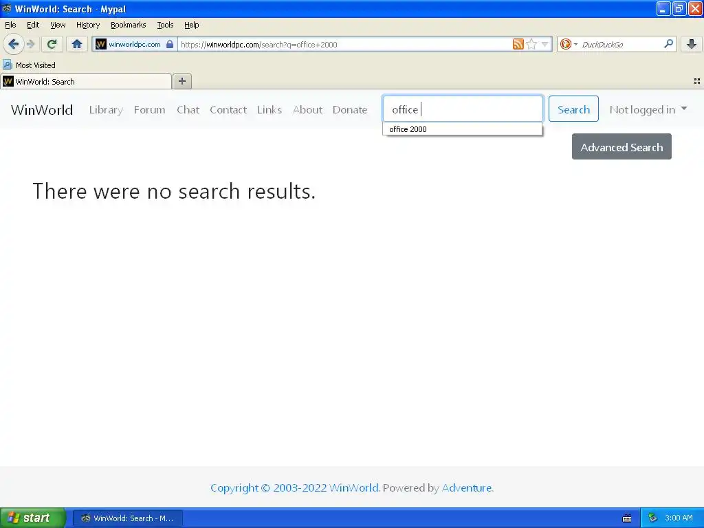Open the File menu

(10, 25)
